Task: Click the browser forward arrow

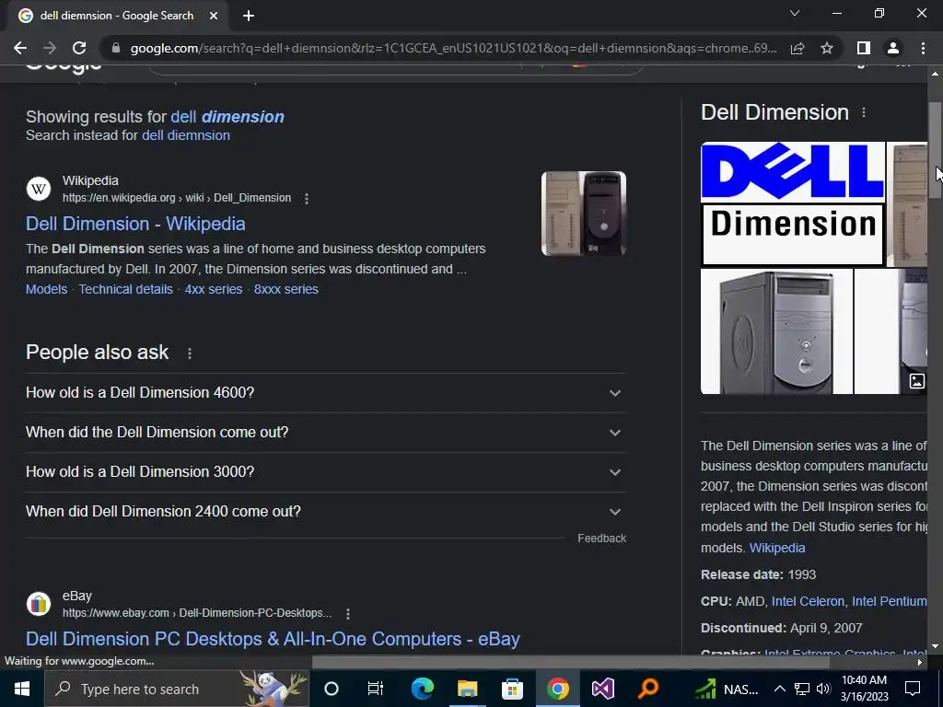Action: 50,48
